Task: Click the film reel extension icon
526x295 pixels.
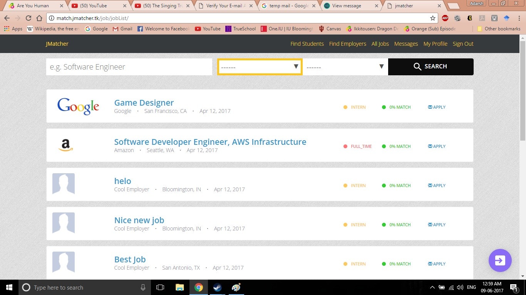Action: pyautogui.click(x=457, y=18)
